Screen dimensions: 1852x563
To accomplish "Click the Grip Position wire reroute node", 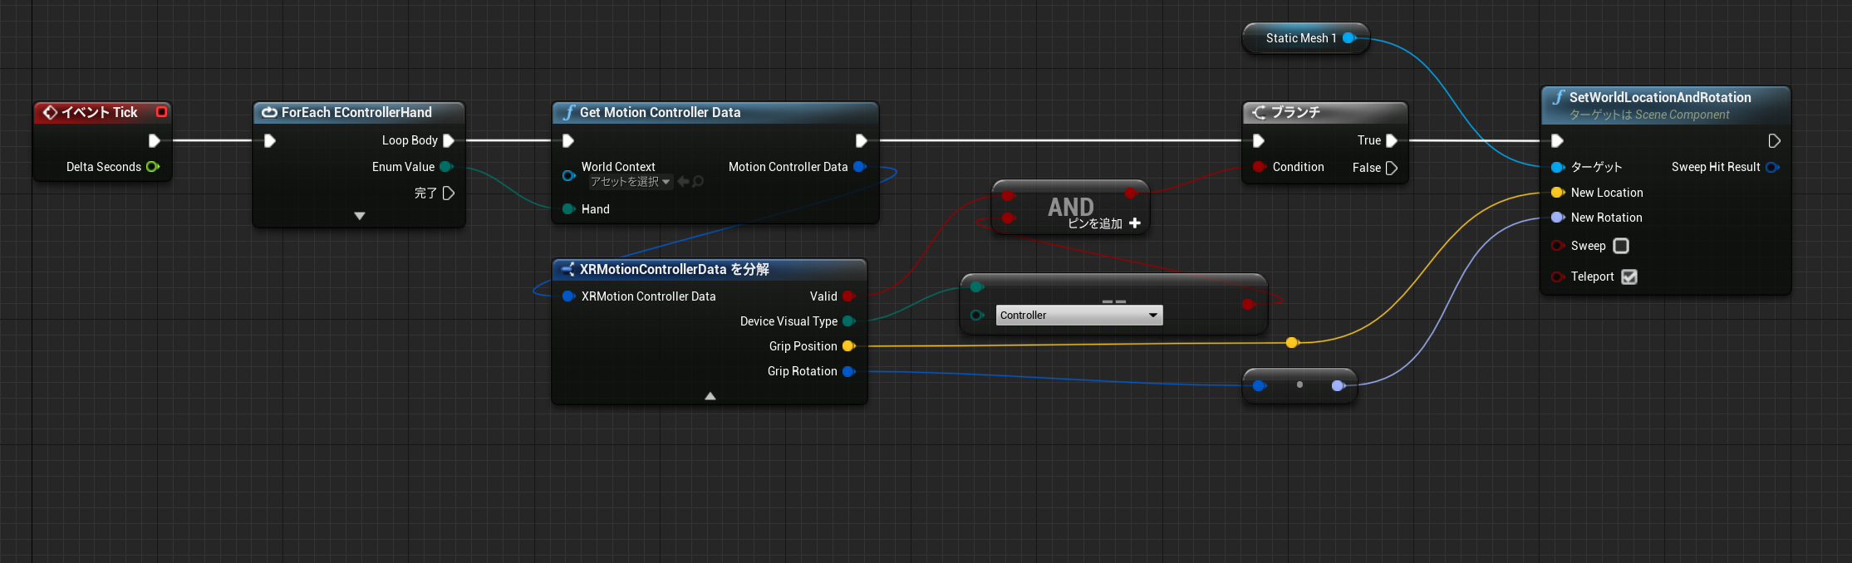I will point(1292,342).
